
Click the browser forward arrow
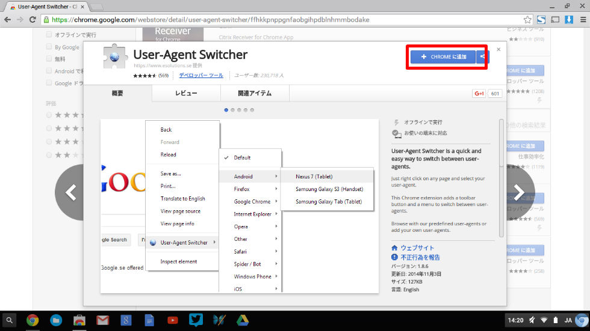pyautogui.click(x=20, y=19)
